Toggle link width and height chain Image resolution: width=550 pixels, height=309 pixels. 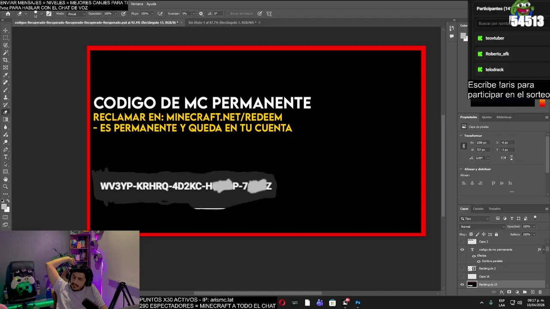tap(464, 146)
